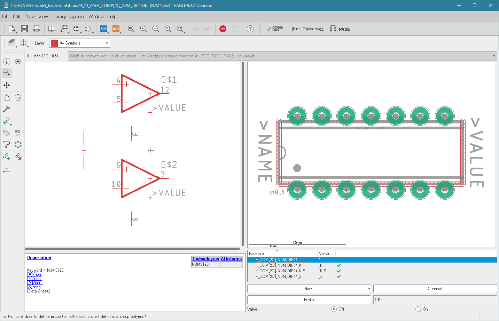
Task: Select the Mark origin tool
Action: point(7,169)
